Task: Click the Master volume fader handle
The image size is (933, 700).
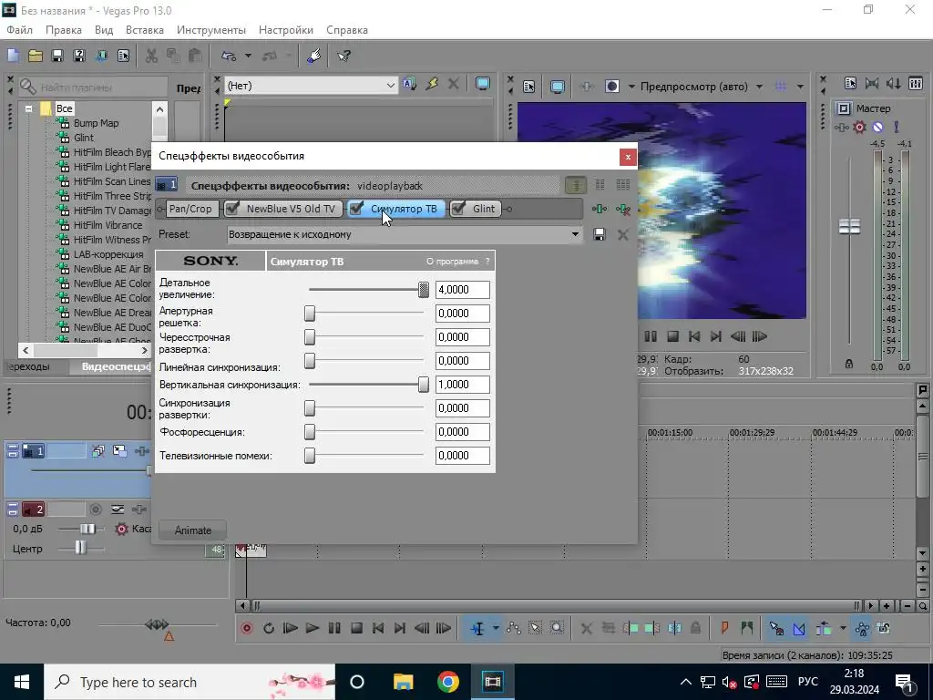Action: tap(849, 226)
